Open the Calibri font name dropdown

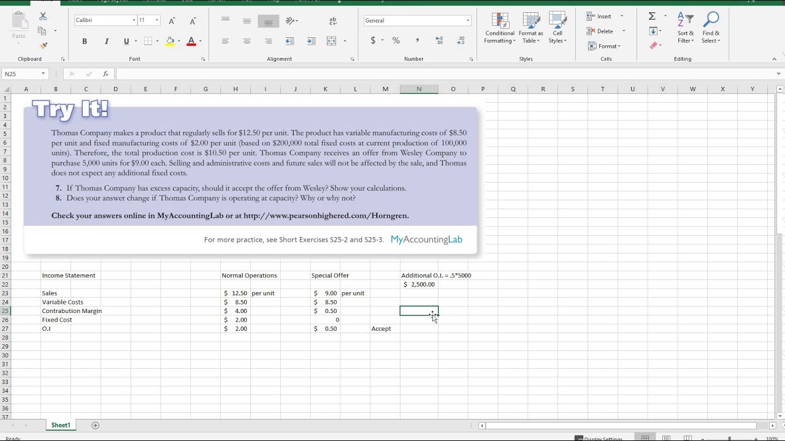tap(134, 20)
